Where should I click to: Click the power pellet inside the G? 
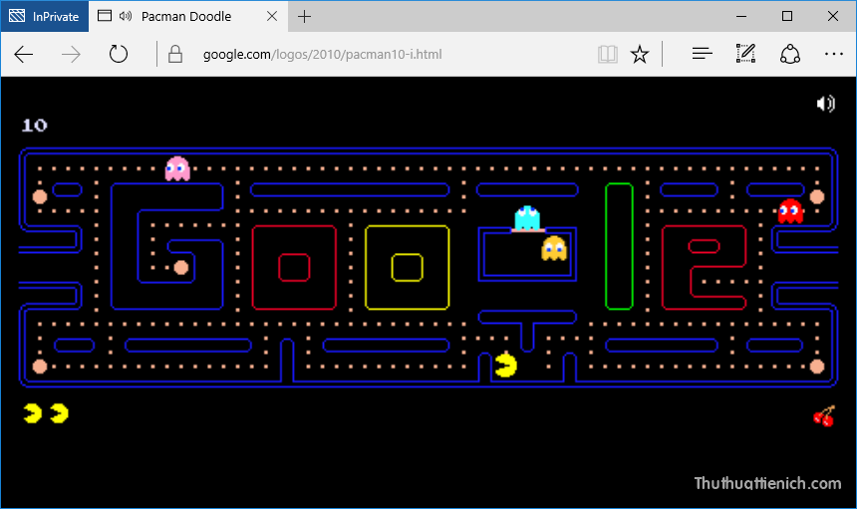pyautogui.click(x=181, y=268)
